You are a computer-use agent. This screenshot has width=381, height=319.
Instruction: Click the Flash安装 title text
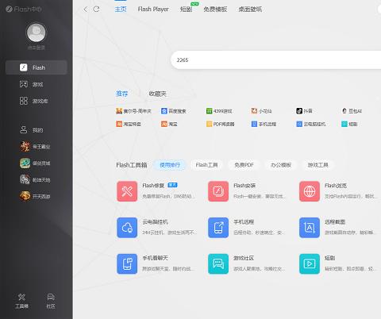[244, 186]
